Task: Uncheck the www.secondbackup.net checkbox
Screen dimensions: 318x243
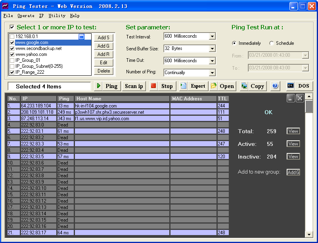Action: click(12, 48)
